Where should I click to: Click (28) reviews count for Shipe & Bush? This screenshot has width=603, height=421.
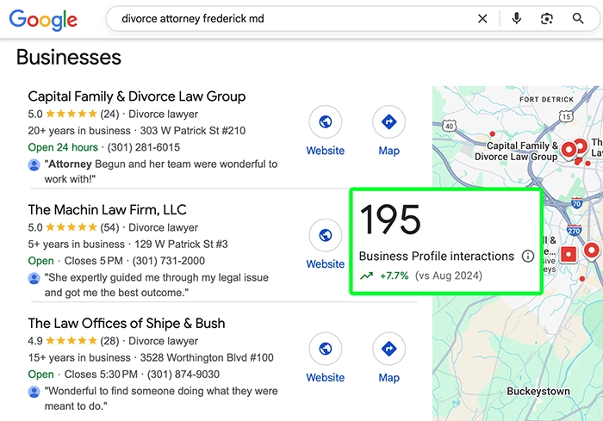[109, 341]
